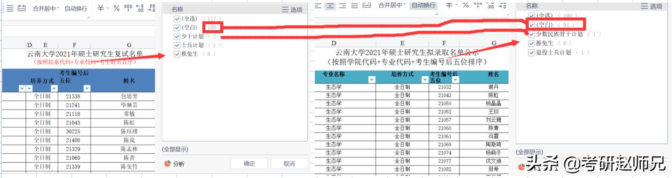This screenshot has width=672, height=178.
Task: Uncheck 推免生 in right filter list
Action: click(531, 43)
